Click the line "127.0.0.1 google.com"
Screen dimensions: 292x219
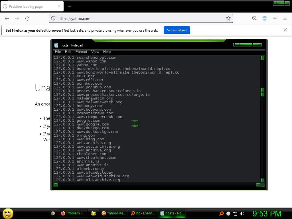tap(77, 121)
